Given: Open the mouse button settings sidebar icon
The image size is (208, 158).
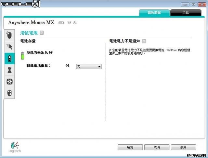Looking at the screenshot, I should point(9,35).
